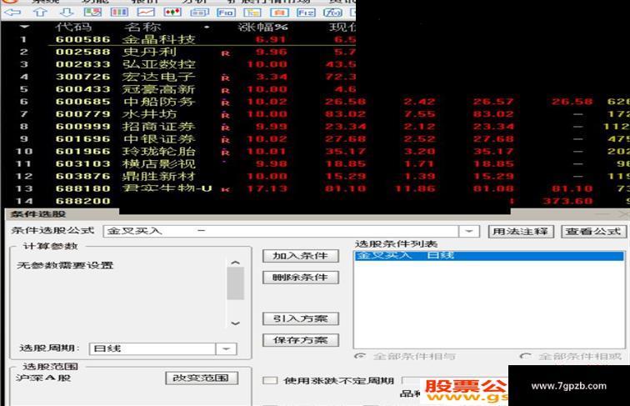Click the orange framed window toolbar icon

[x=279, y=13]
